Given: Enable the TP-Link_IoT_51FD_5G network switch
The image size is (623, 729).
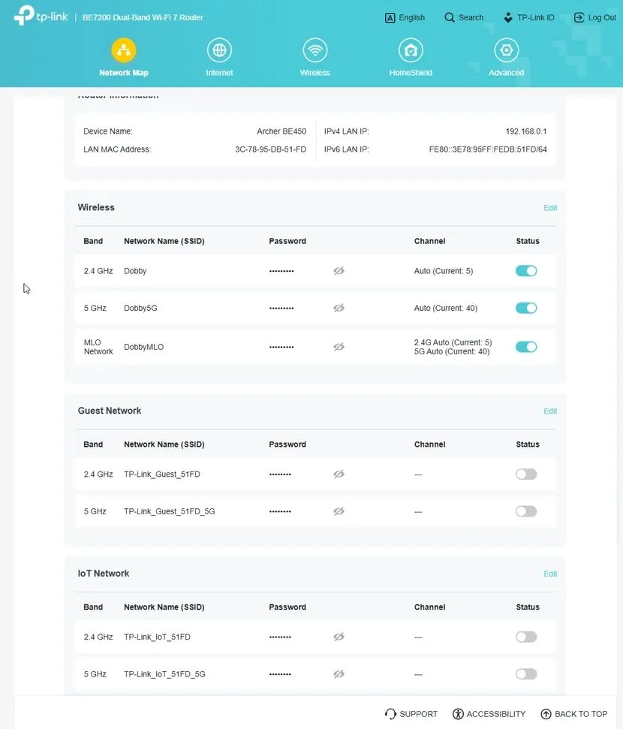Looking at the screenshot, I should [x=526, y=674].
